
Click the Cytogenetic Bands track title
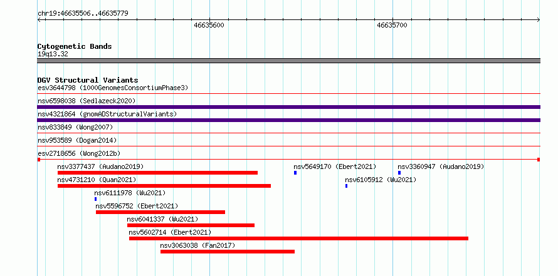tap(75, 46)
